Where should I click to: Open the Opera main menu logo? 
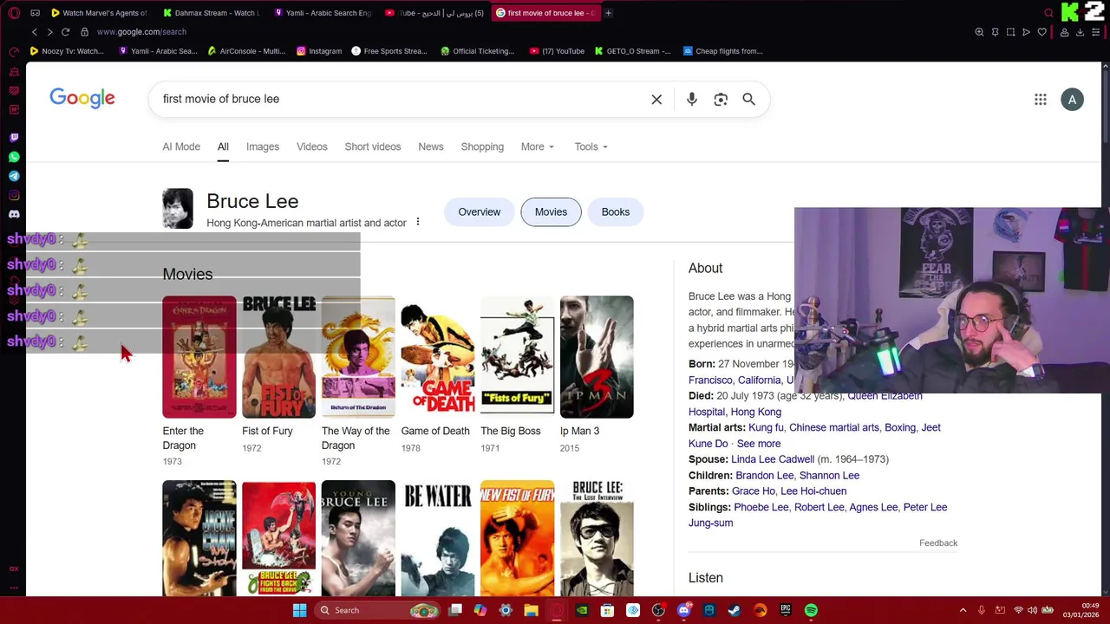point(14,13)
